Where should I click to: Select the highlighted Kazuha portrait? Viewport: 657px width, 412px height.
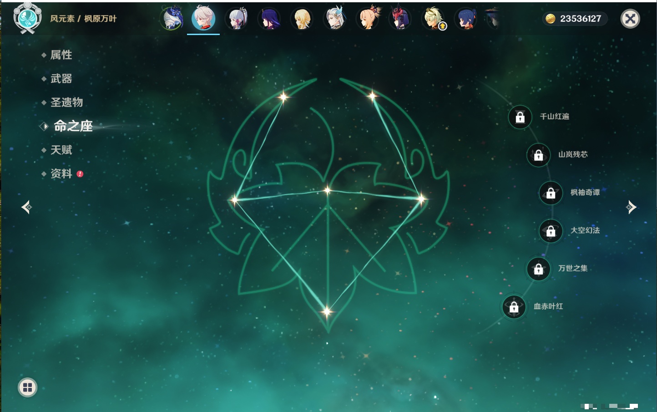point(203,18)
